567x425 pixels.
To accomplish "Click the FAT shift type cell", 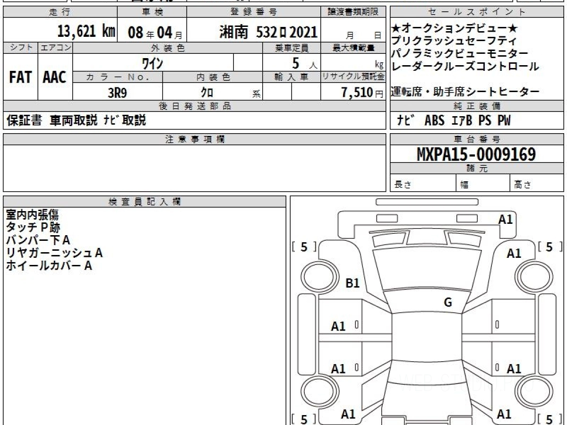I will click(20, 77).
